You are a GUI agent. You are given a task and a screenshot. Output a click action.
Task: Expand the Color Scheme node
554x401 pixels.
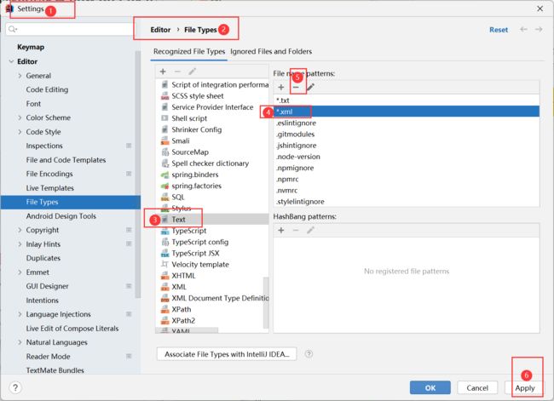(x=19, y=117)
